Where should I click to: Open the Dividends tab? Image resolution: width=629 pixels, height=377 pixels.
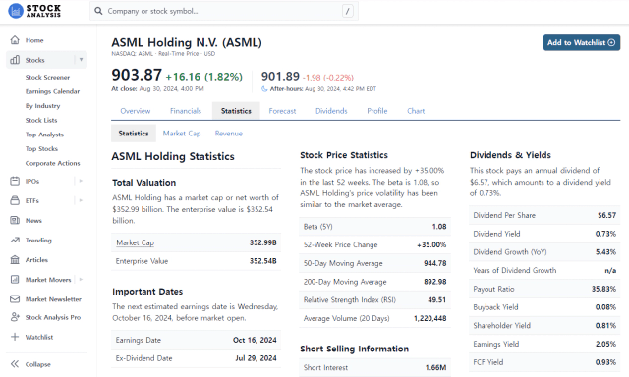click(x=331, y=111)
